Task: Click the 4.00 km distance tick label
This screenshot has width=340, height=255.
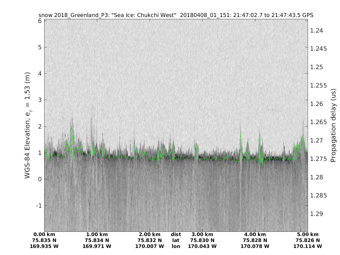Action: [255, 235]
